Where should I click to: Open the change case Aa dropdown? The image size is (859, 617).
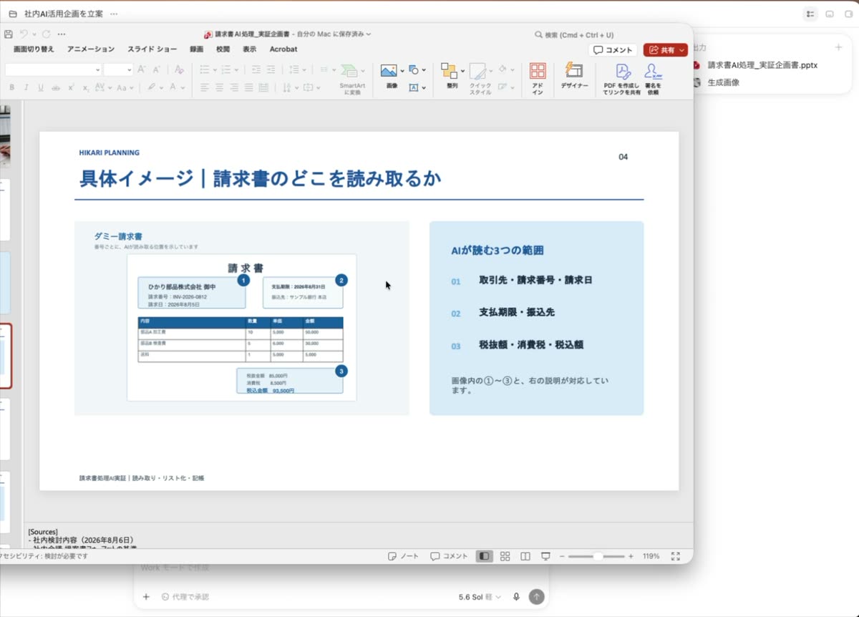click(125, 87)
